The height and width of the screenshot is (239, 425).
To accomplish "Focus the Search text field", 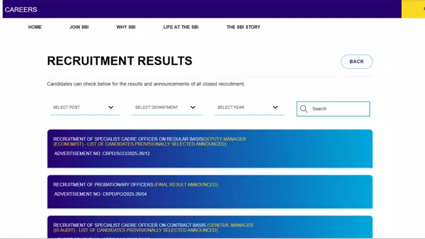I will [338, 109].
